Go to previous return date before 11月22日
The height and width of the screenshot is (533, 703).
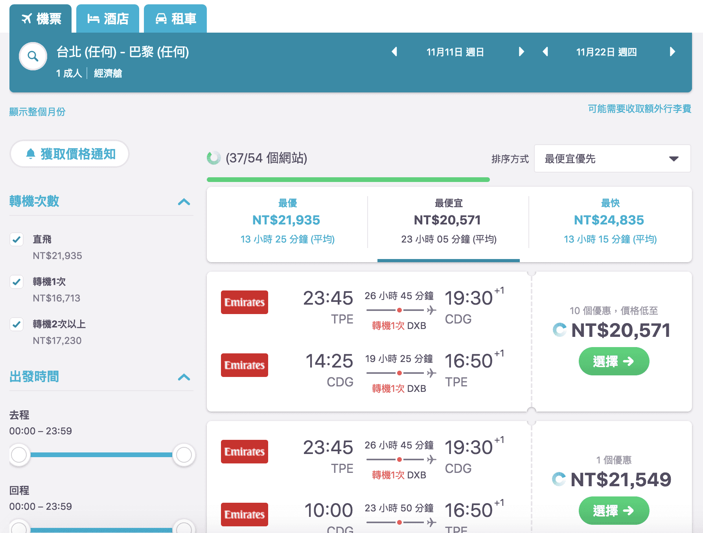[545, 51]
